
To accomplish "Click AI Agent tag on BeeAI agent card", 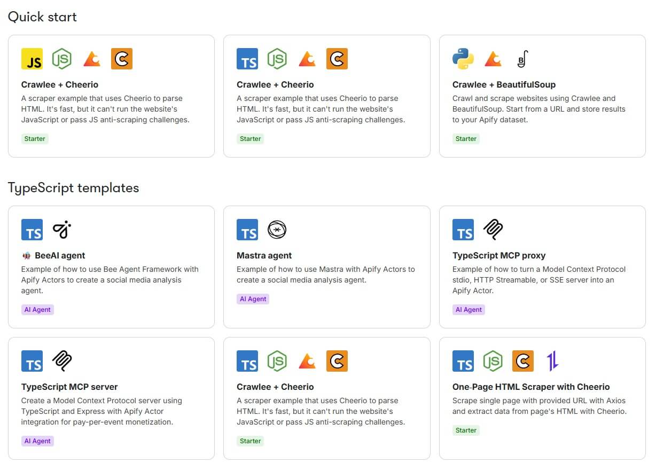I will (37, 310).
